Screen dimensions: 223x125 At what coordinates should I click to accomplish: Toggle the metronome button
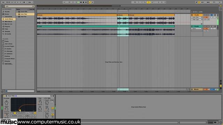pos(24,2)
